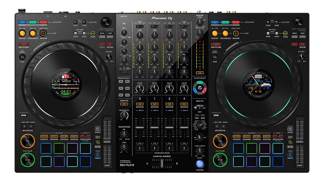This screenshot has height=182, width=324.
Task: Click channel 3 headphone CUE button
Action: 140,104
